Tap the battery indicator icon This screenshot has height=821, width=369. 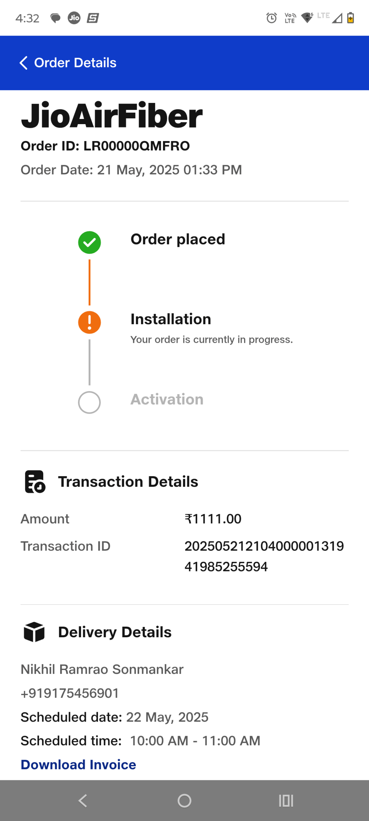tap(351, 18)
